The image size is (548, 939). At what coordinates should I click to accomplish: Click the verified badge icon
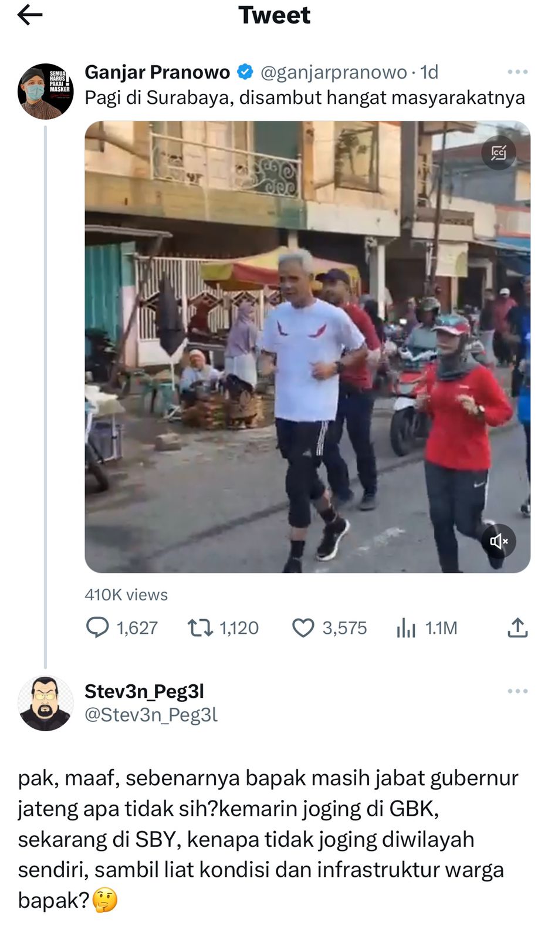tap(245, 72)
